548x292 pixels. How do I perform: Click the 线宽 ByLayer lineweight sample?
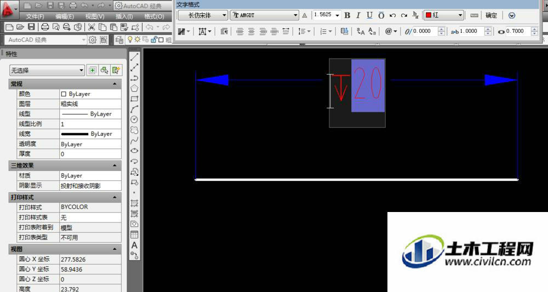(x=75, y=134)
